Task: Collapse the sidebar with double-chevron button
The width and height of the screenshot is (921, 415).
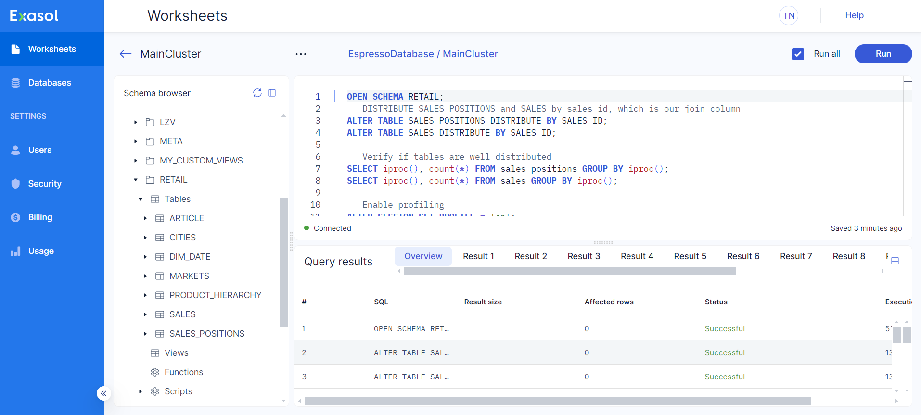Action: (x=103, y=393)
